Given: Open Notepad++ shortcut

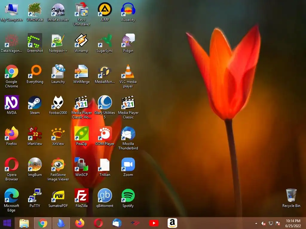Looking at the screenshot, I should pos(58,43).
